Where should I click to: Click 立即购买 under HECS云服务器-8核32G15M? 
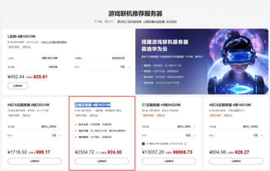(x=35, y=161)
